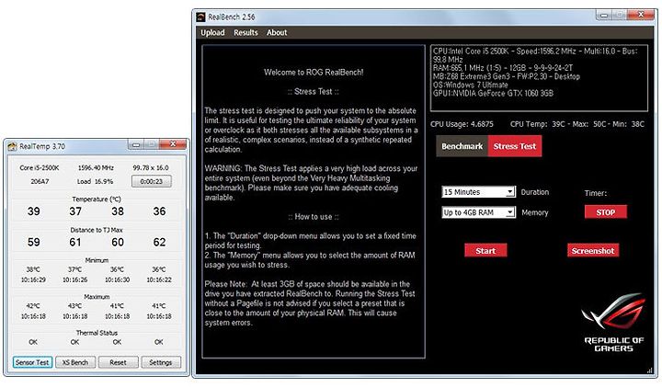The width and height of the screenshot is (662, 387).
Task: Click the Reset button in RealTemp
Action: pyautogui.click(x=118, y=362)
